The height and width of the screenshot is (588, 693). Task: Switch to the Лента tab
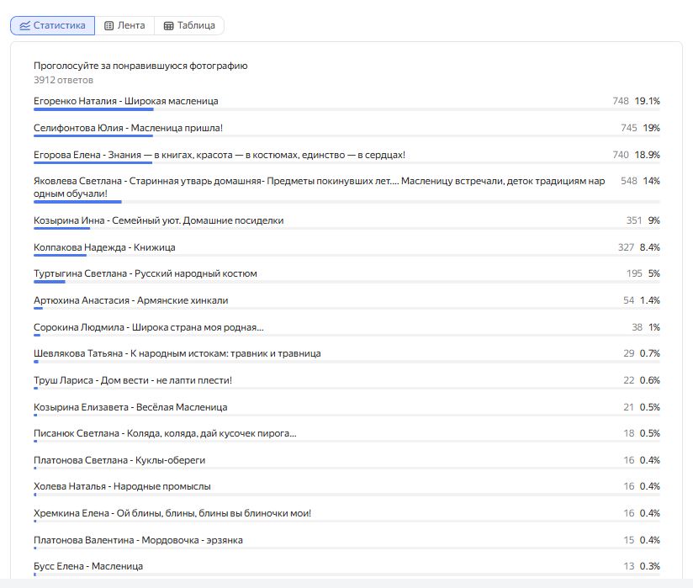coord(130,26)
